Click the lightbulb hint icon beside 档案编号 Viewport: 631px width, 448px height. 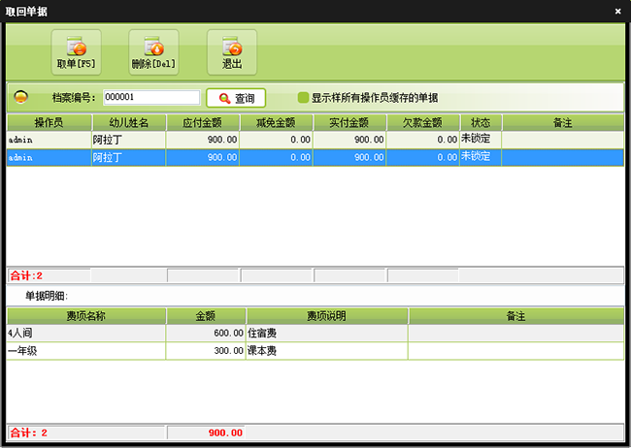[21, 98]
